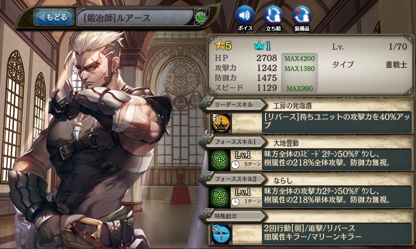Select the Force Skill 2 green knot icon
Image resolution: width=416 pixels, height=249 pixels.
pos(220,197)
